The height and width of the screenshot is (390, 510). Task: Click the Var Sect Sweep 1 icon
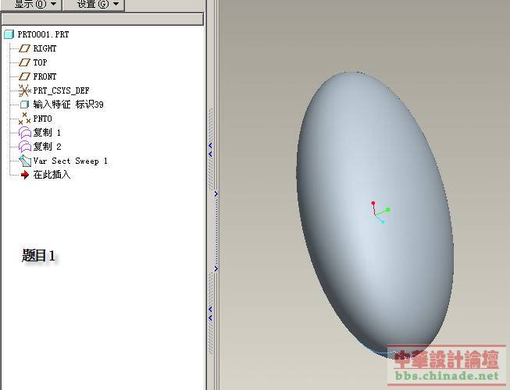coord(24,161)
